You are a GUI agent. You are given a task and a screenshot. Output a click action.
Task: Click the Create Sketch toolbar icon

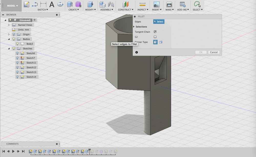click(26, 4)
